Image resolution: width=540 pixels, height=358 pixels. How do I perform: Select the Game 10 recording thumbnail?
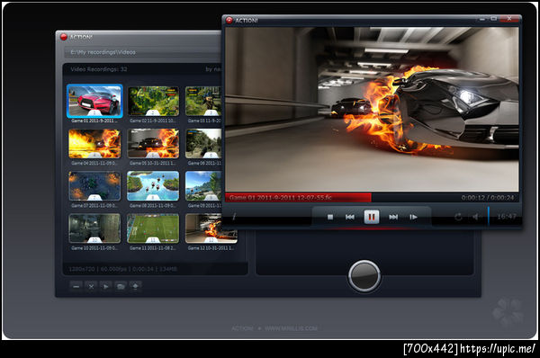coord(94,228)
